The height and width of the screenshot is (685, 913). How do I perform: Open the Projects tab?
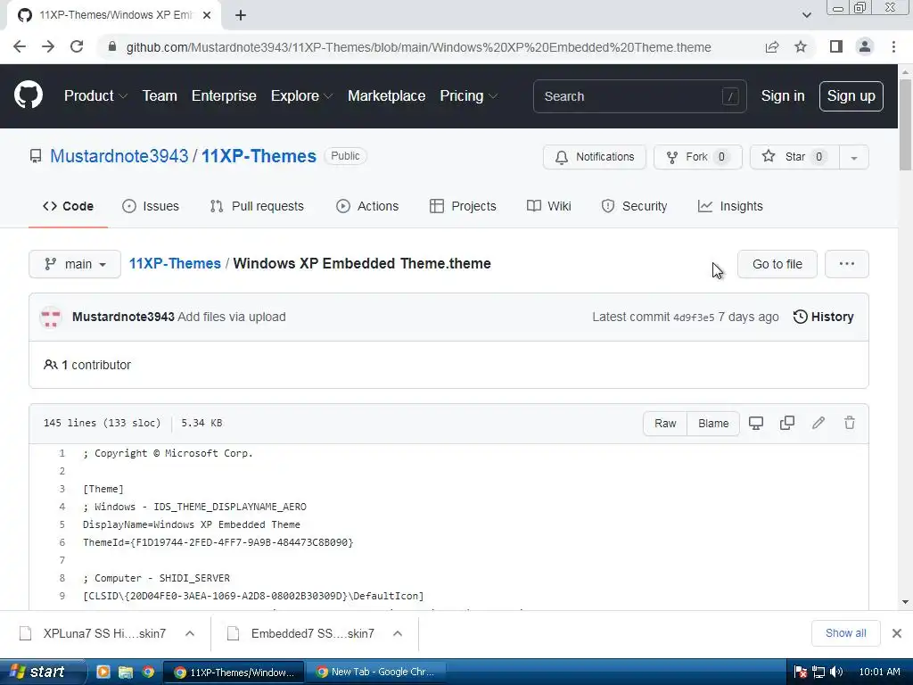coord(463,206)
